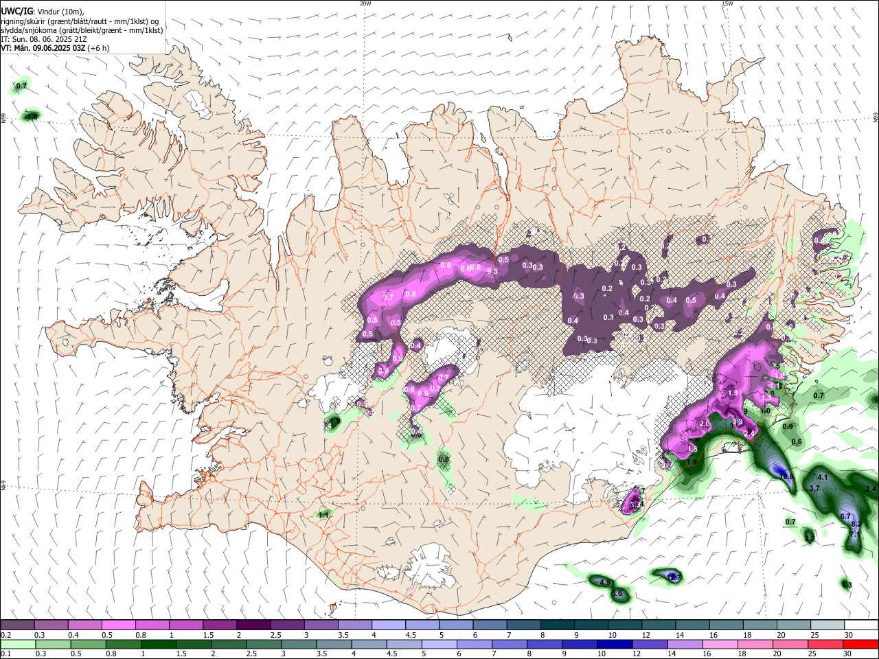Image resolution: width=879 pixels, height=659 pixels.
Task: Select the 1.8 value in dark green
Action: [x=692, y=463]
